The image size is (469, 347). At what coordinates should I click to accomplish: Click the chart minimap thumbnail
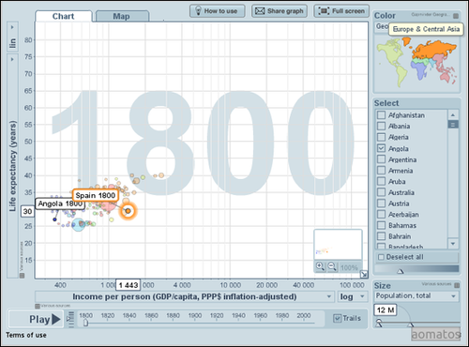coord(338,245)
